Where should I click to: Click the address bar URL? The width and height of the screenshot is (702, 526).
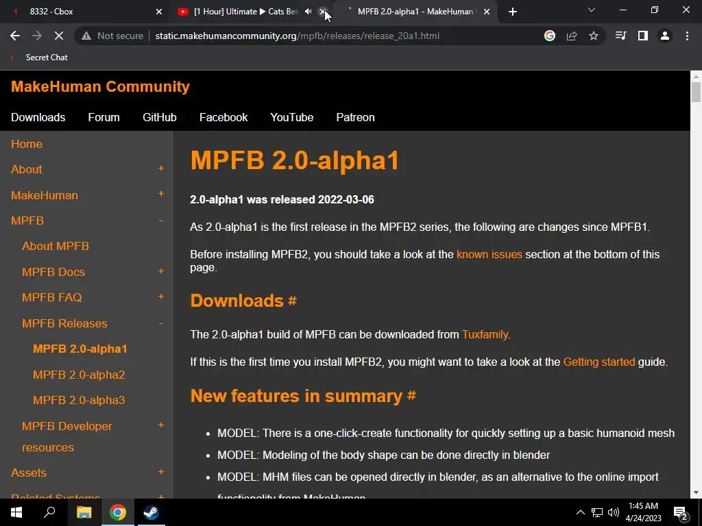(298, 36)
